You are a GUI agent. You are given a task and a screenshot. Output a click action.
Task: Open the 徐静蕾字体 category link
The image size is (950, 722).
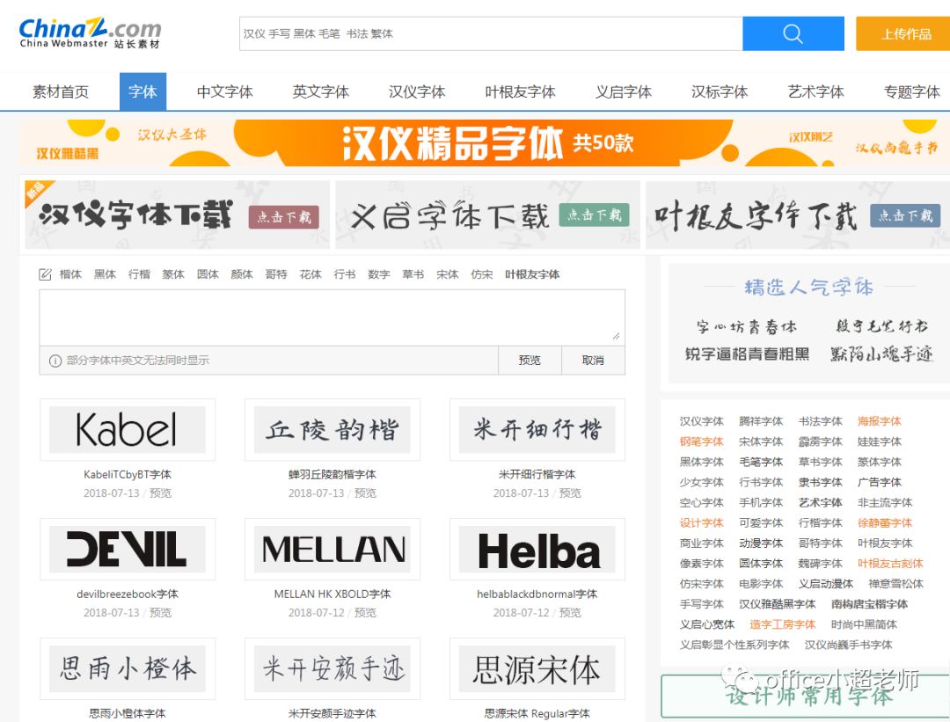point(885,522)
